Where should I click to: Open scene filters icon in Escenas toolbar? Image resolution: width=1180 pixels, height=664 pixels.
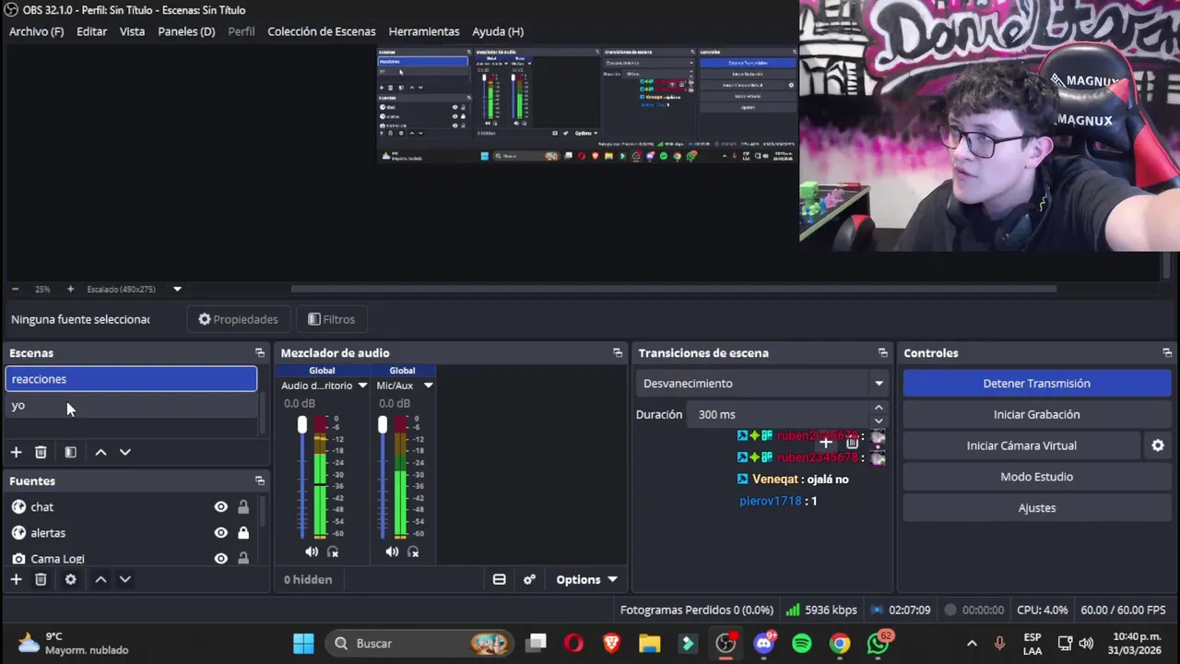(x=70, y=452)
